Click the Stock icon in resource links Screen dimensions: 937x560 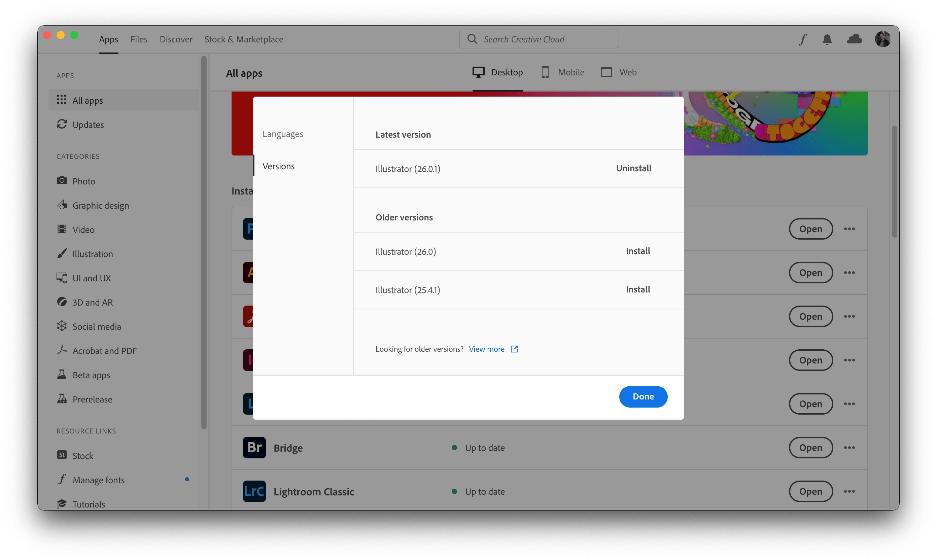tap(62, 455)
